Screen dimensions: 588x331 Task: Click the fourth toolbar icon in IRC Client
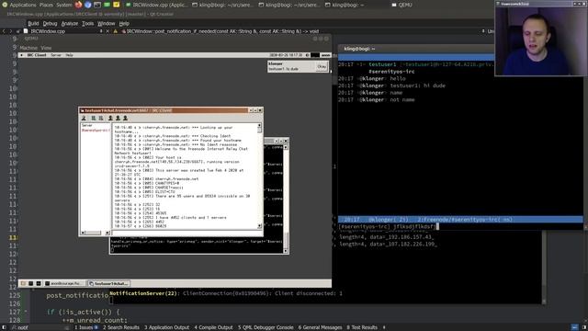110,119
